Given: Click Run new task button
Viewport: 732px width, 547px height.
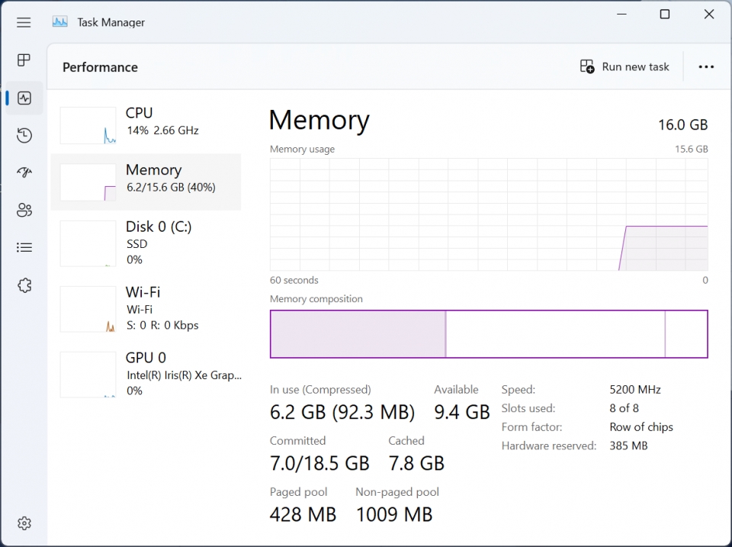Looking at the screenshot, I should (624, 67).
